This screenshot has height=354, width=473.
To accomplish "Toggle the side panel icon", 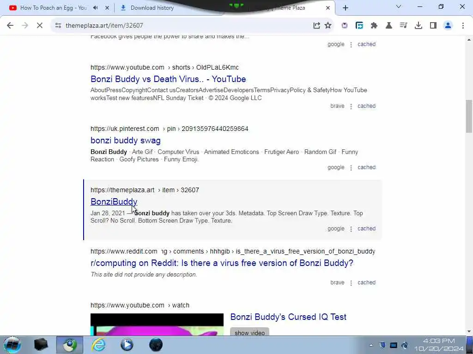I will [x=433, y=26].
